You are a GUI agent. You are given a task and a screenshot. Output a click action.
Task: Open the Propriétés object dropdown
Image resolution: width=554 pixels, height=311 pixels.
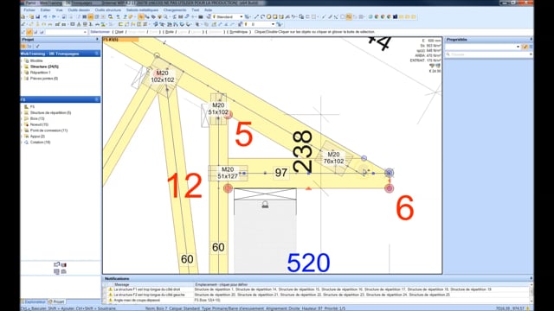tap(518, 47)
